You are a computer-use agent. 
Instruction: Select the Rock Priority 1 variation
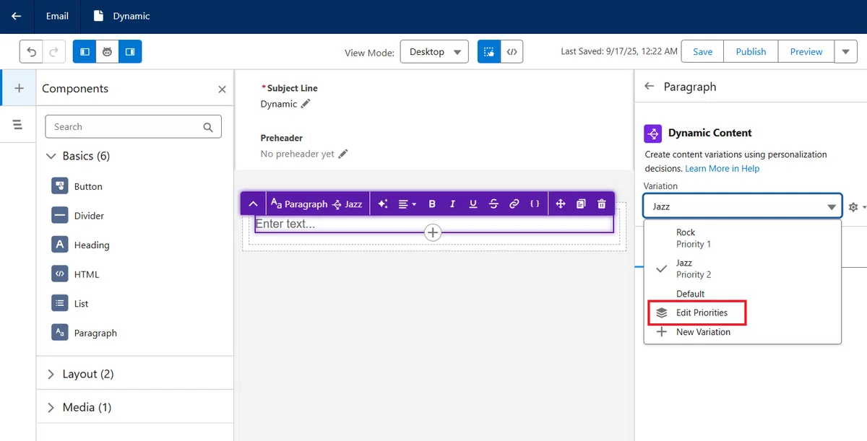pyautogui.click(x=743, y=238)
